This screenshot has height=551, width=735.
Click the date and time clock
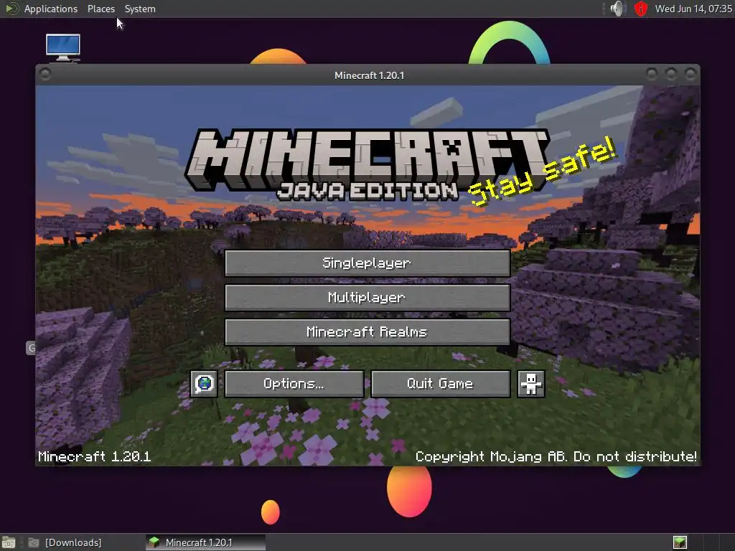pos(693,9)
